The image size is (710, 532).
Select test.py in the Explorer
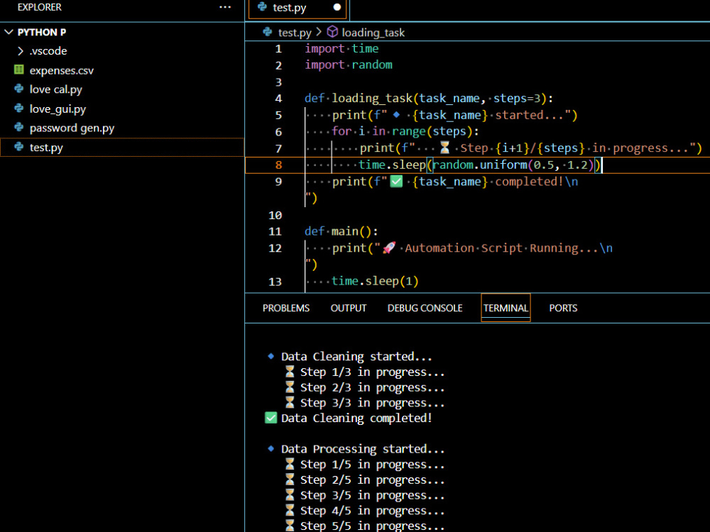pos(122,148)
